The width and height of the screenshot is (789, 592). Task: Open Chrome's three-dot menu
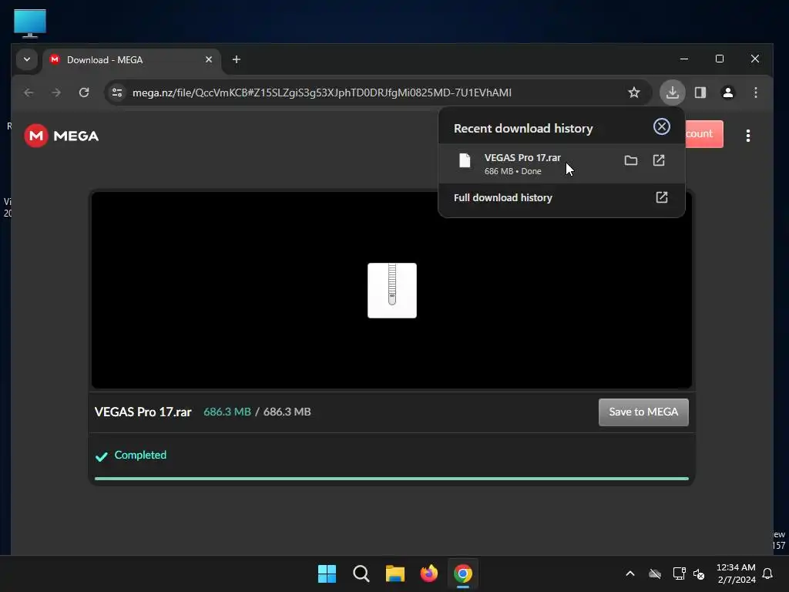tap(756, 92)
